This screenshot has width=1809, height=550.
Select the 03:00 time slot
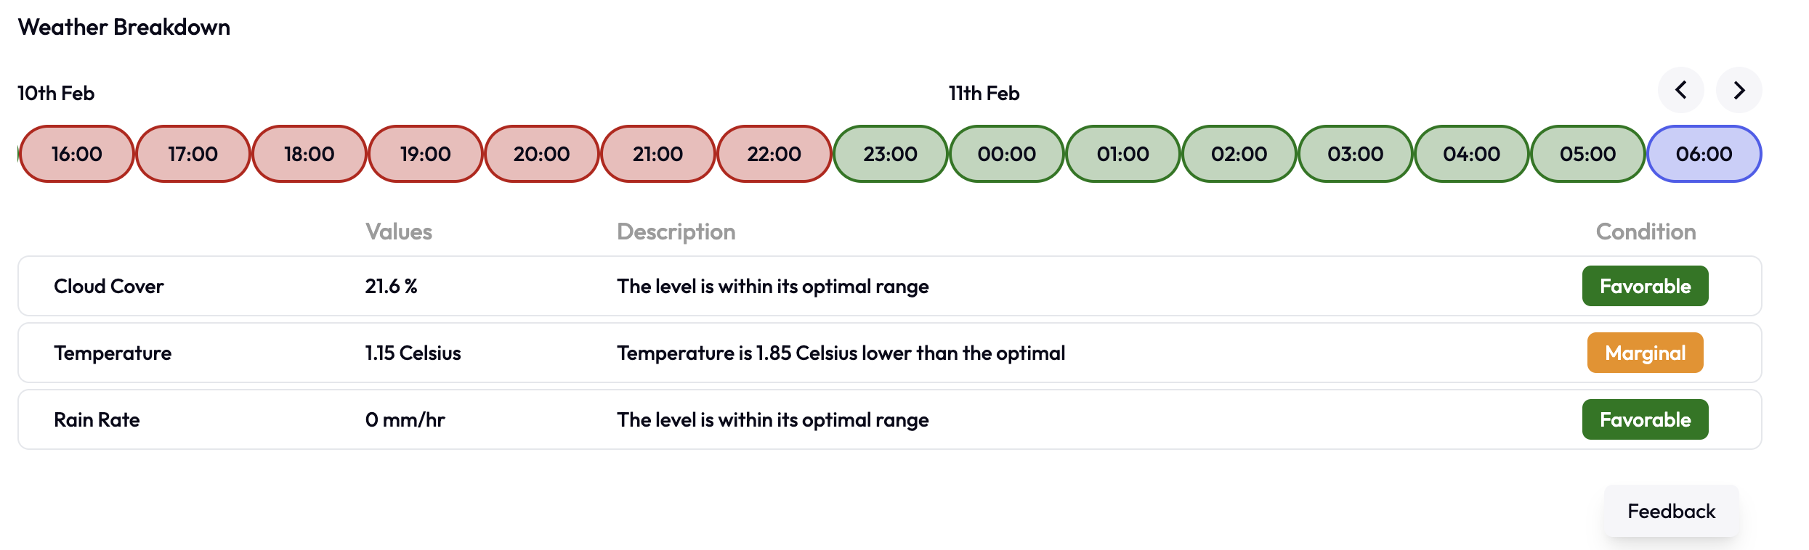point(1356,154)
